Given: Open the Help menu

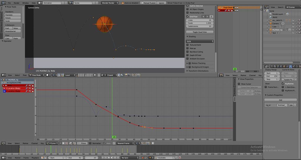Looking at the screenshot, I should (x=34, y=3).
